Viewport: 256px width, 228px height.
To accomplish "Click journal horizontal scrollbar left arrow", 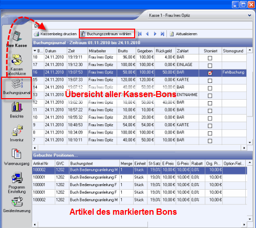I will pyautogui.click(x=35, y=148).
